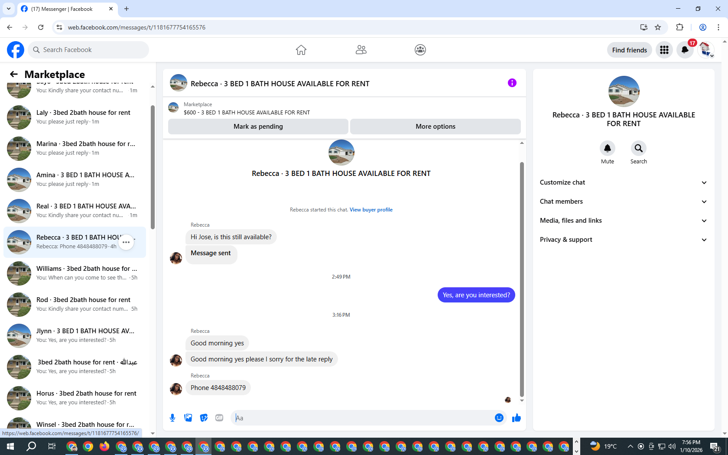Open the Facebook Home icon

[x=301, y=50]
